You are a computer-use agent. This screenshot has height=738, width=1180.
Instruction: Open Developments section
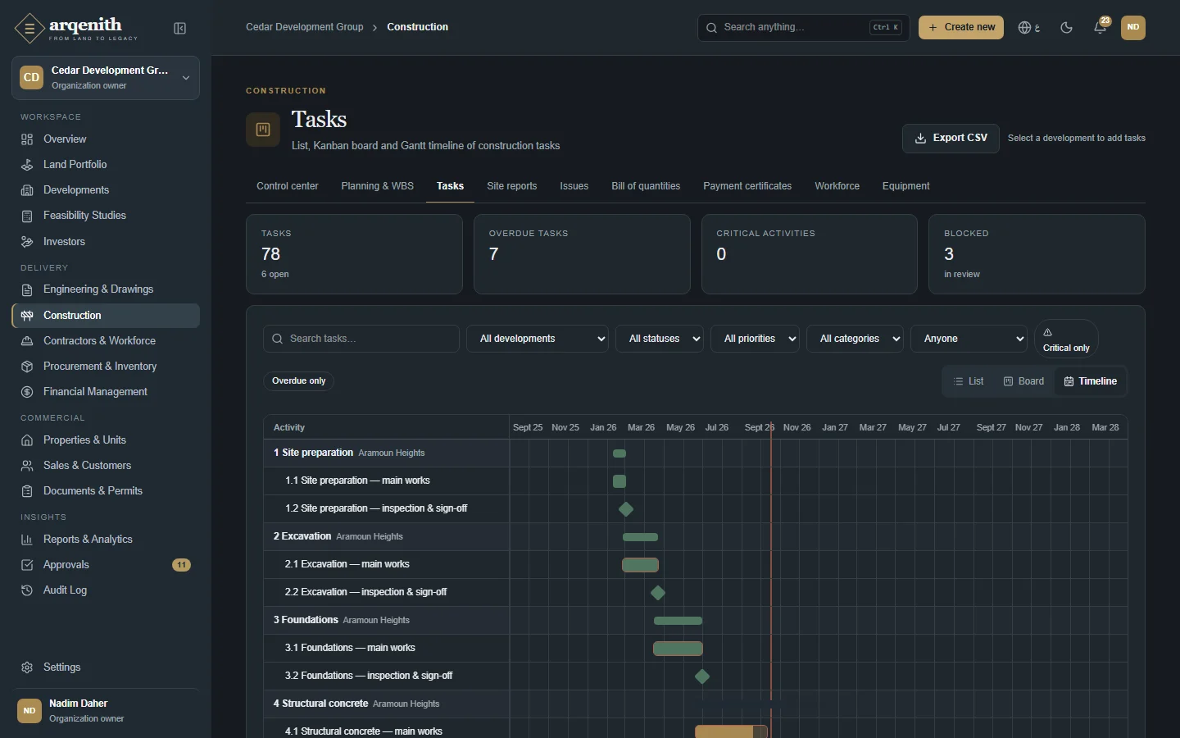(106, 190)
